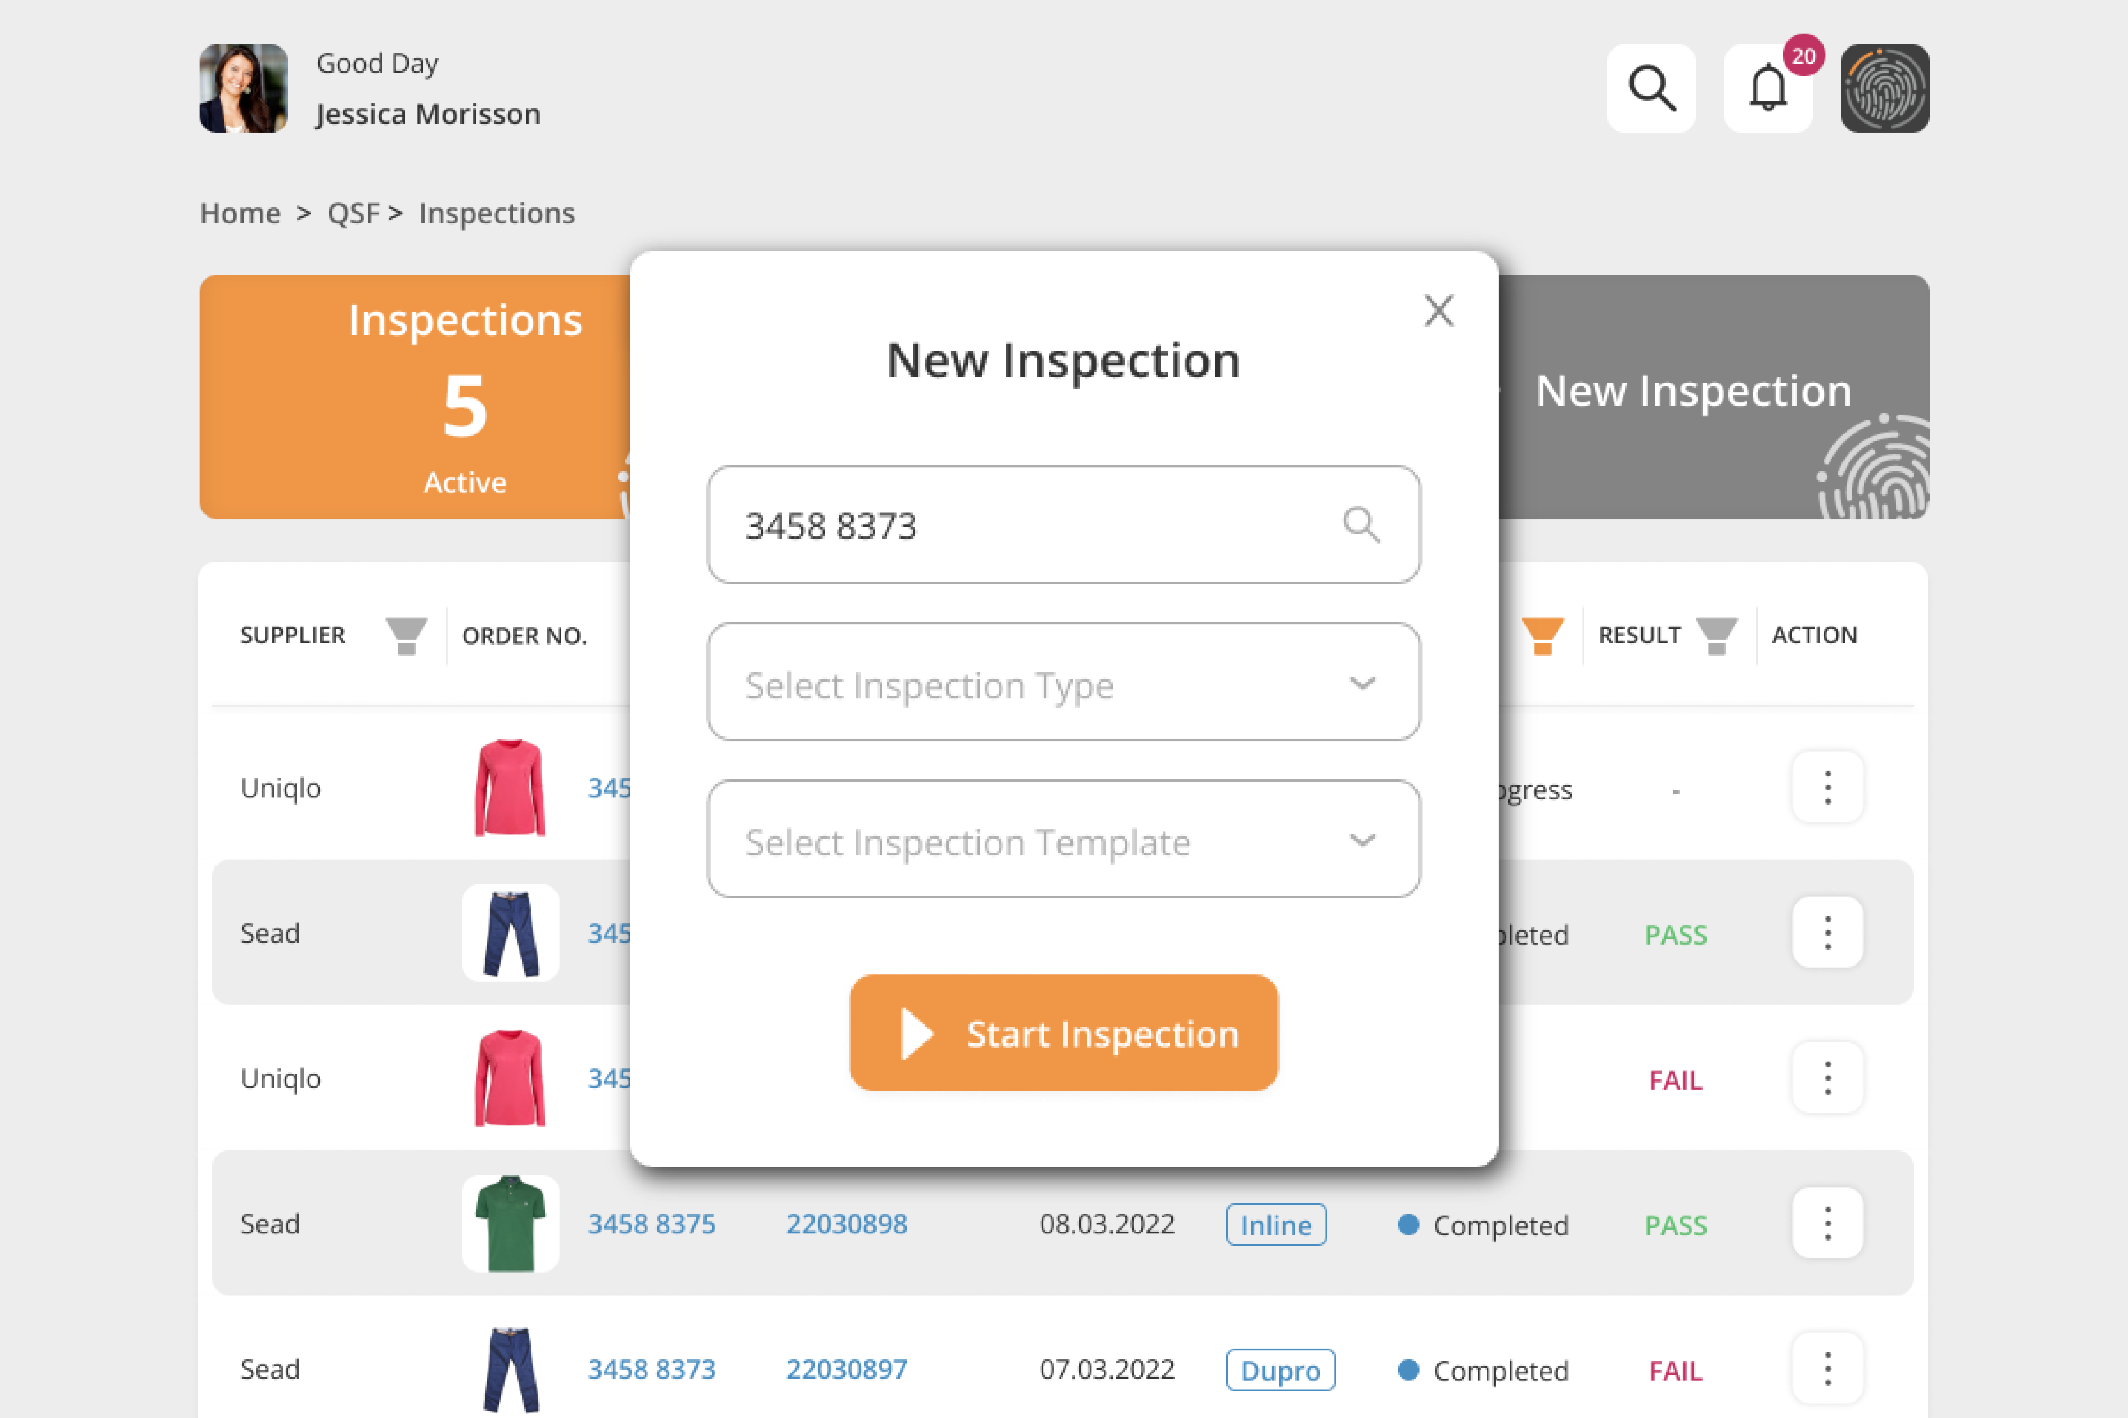Open the Supplier column filter funnel
The image size is (2128, 1418).
click(x=406, y=635)
